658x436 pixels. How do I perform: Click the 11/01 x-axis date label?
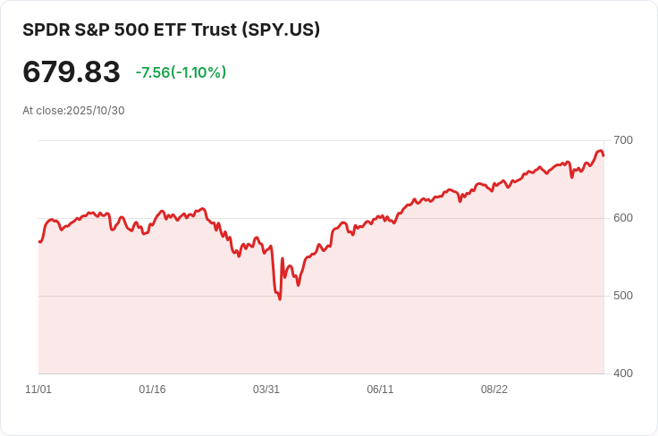click(x=38, y=390)
